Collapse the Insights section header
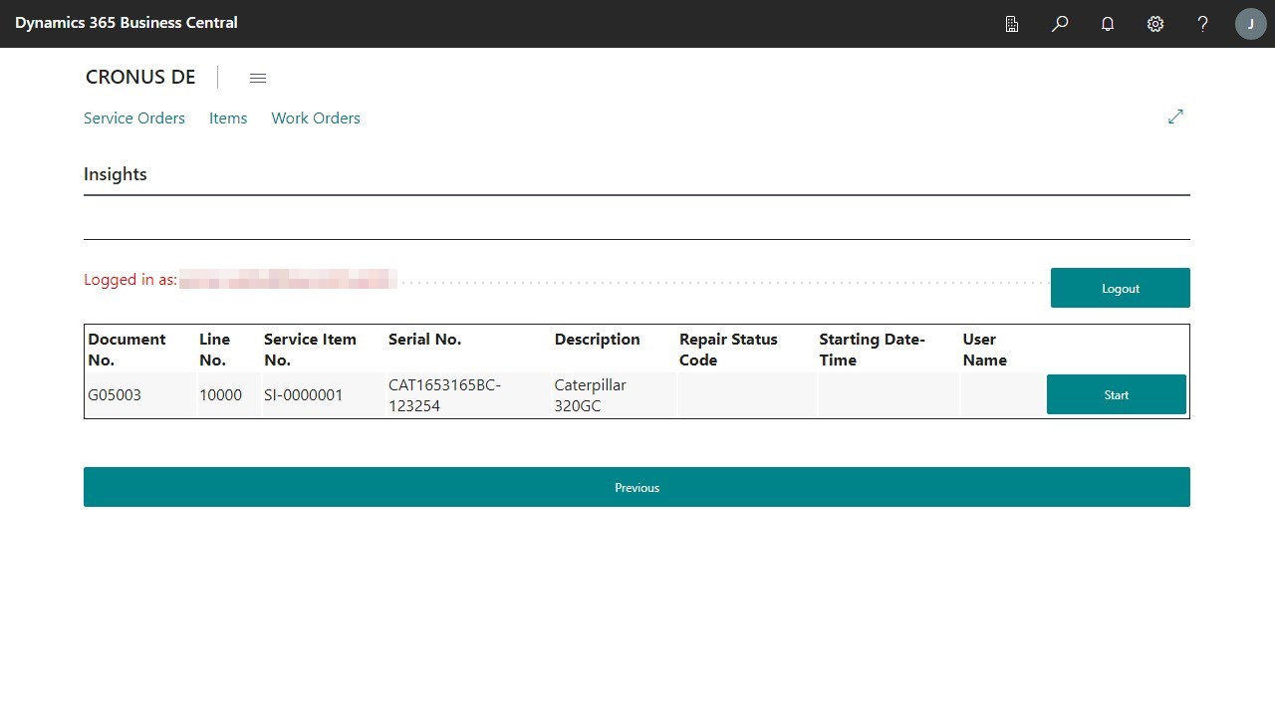The width and height of the screenshot is (1275, 717). [x=115, y=173]
